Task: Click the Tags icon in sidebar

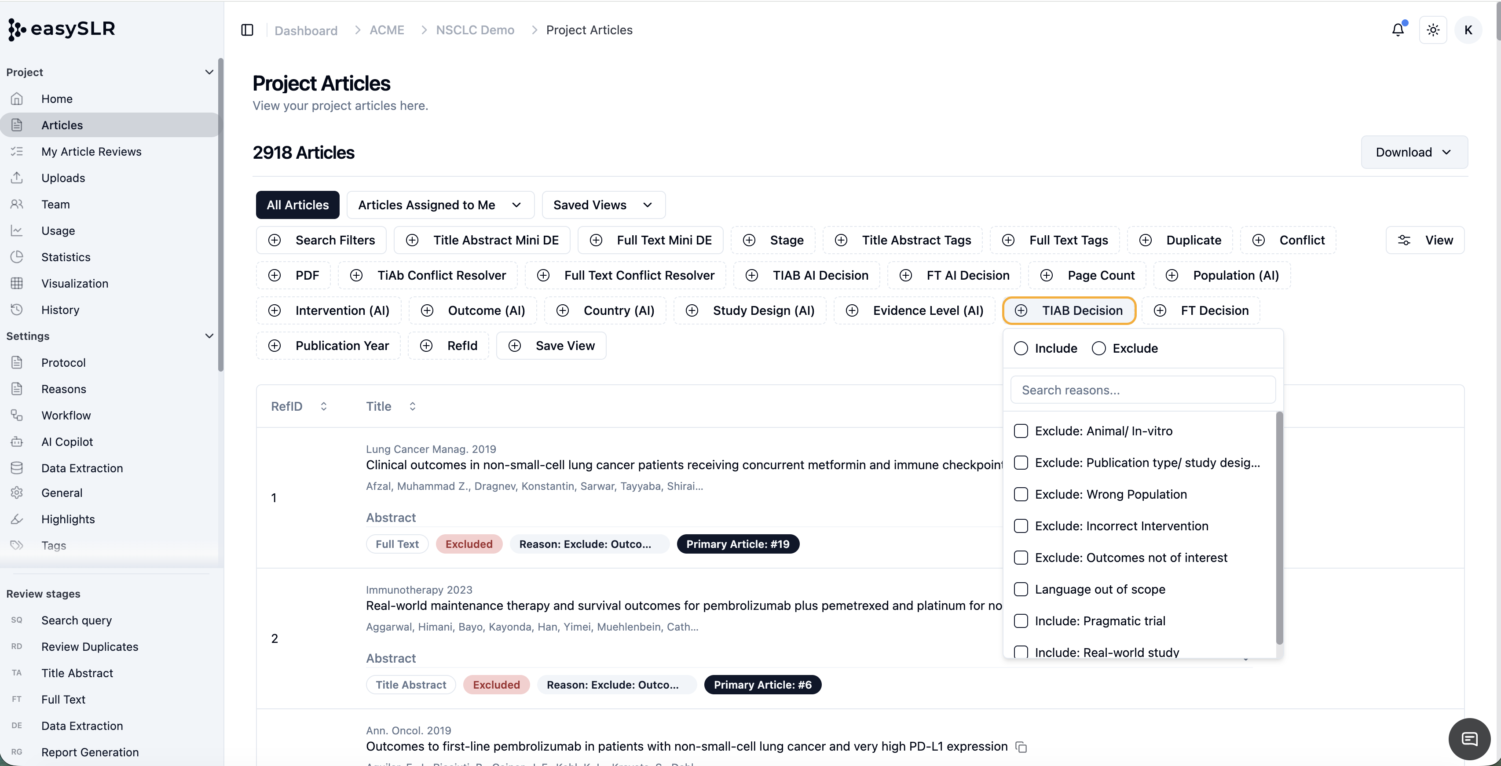Action: [17, 546]
